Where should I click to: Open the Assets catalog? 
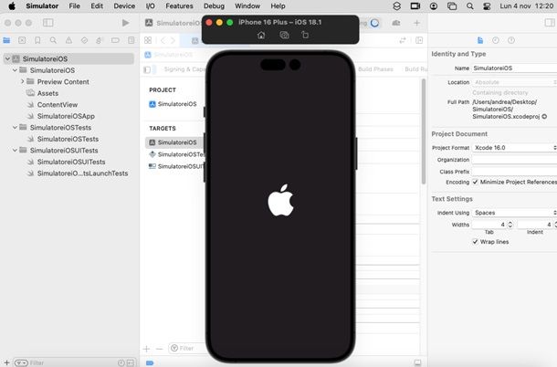(x=47, y=93)
